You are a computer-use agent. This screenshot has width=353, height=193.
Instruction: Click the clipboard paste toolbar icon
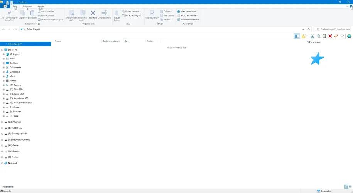(324, 36)
